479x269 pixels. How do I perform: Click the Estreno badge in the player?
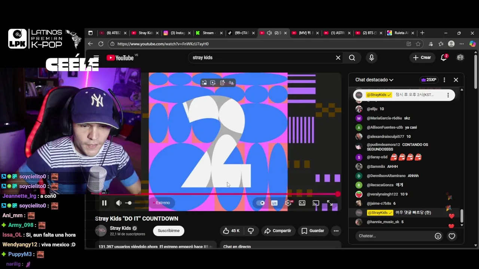click(x=161, y=203)
